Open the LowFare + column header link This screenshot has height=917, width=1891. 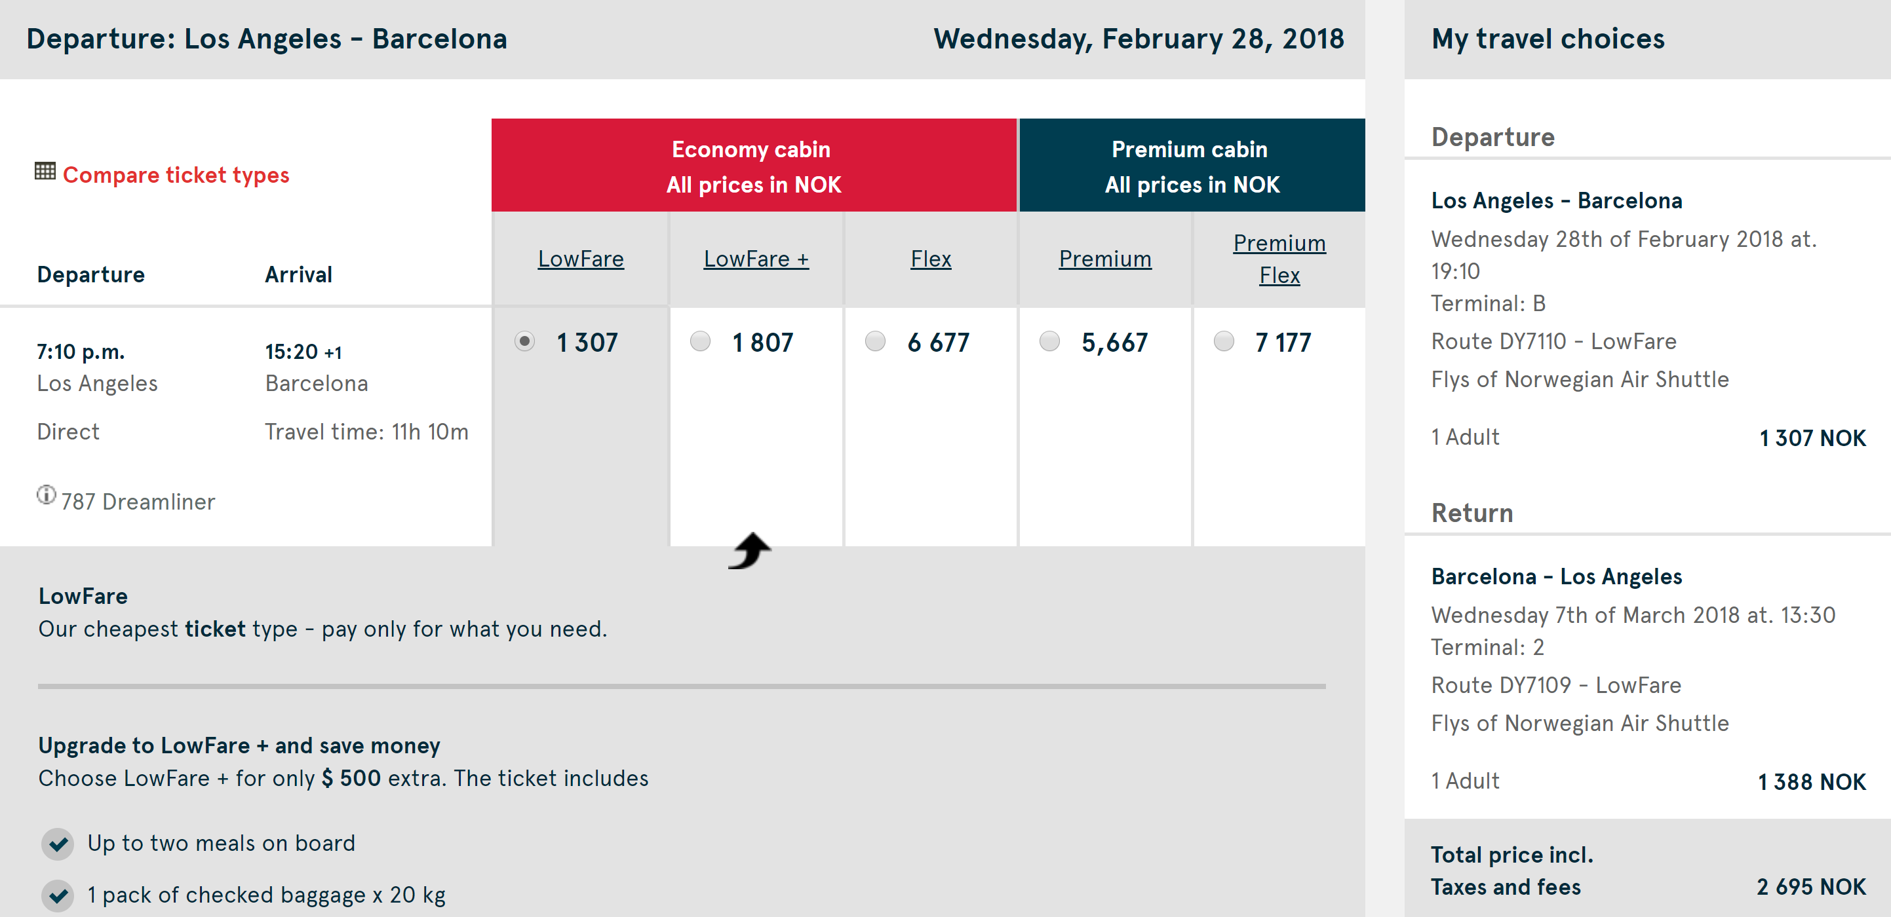point(756,259)
